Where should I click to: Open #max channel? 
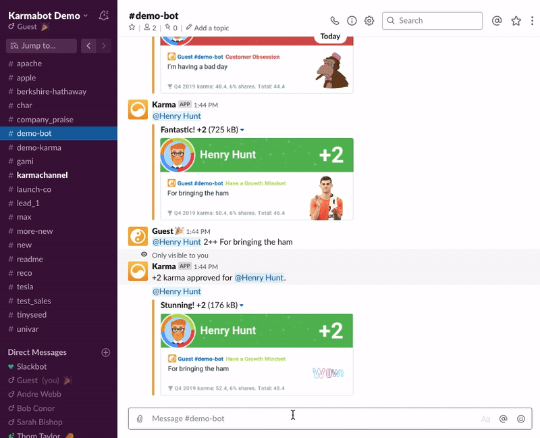click(59, 217)
